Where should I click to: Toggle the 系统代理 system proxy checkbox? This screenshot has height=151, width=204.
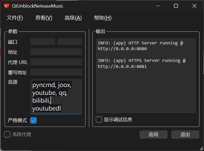pyautogui.click(x=7, y=134)
